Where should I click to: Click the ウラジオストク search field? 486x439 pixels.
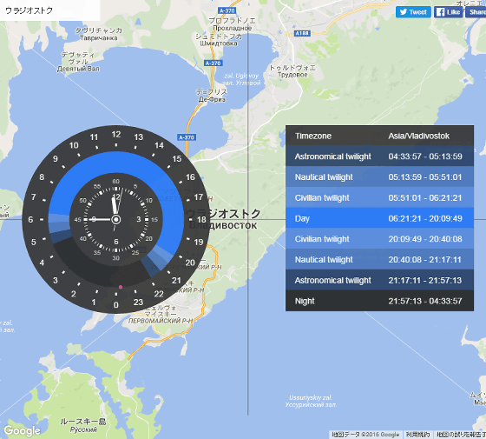50,10
